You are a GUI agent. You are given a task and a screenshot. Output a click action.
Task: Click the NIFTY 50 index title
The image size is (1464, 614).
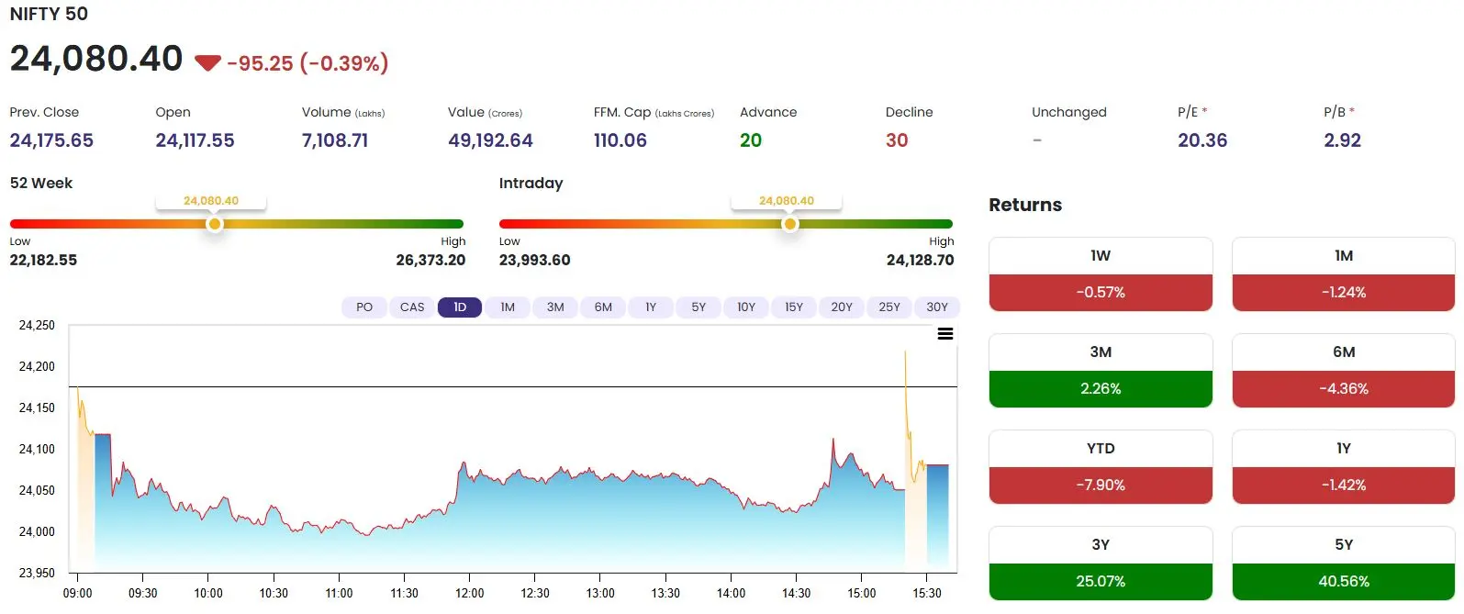point(49,14)
